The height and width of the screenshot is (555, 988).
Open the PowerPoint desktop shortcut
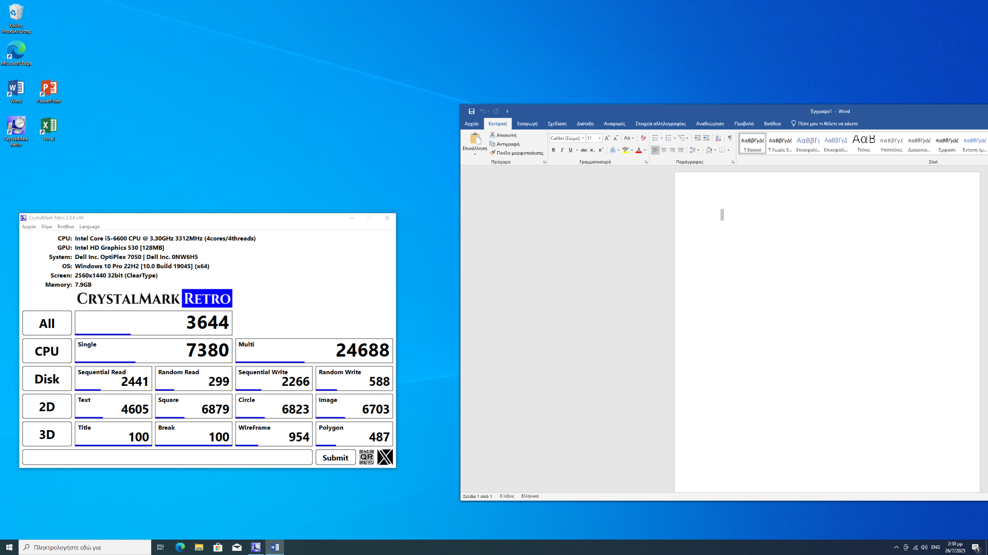tap(49, 92)
